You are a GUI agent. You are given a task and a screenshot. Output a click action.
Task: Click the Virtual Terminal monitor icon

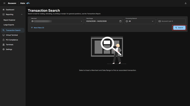[x=3, y=35]
